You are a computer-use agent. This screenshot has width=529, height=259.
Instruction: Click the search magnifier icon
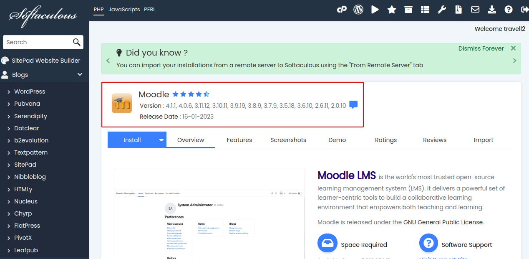[77, 42]
